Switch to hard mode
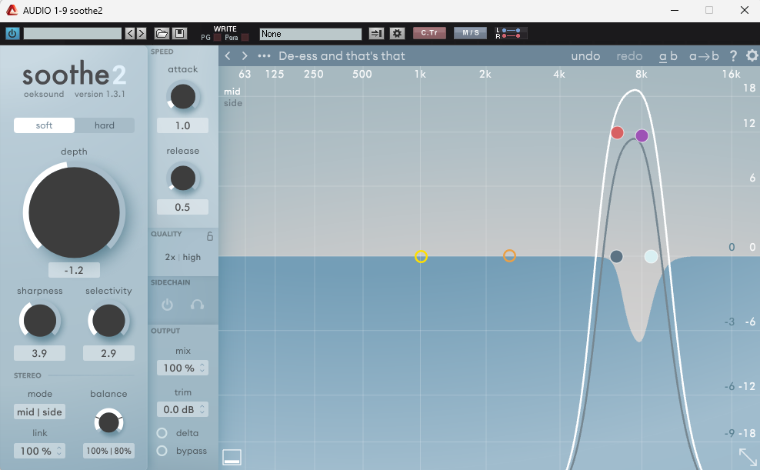The width and height of the screenshot is (760, 470). pos(104,125)
